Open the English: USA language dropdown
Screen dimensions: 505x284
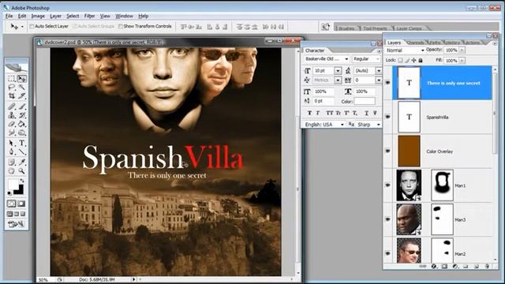342,125
